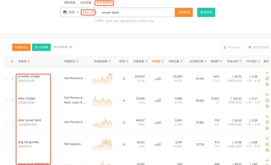This screenshot has height=165, width=271.
Task: Click the coffee mug example keyword link
Action: coord(146,21)
